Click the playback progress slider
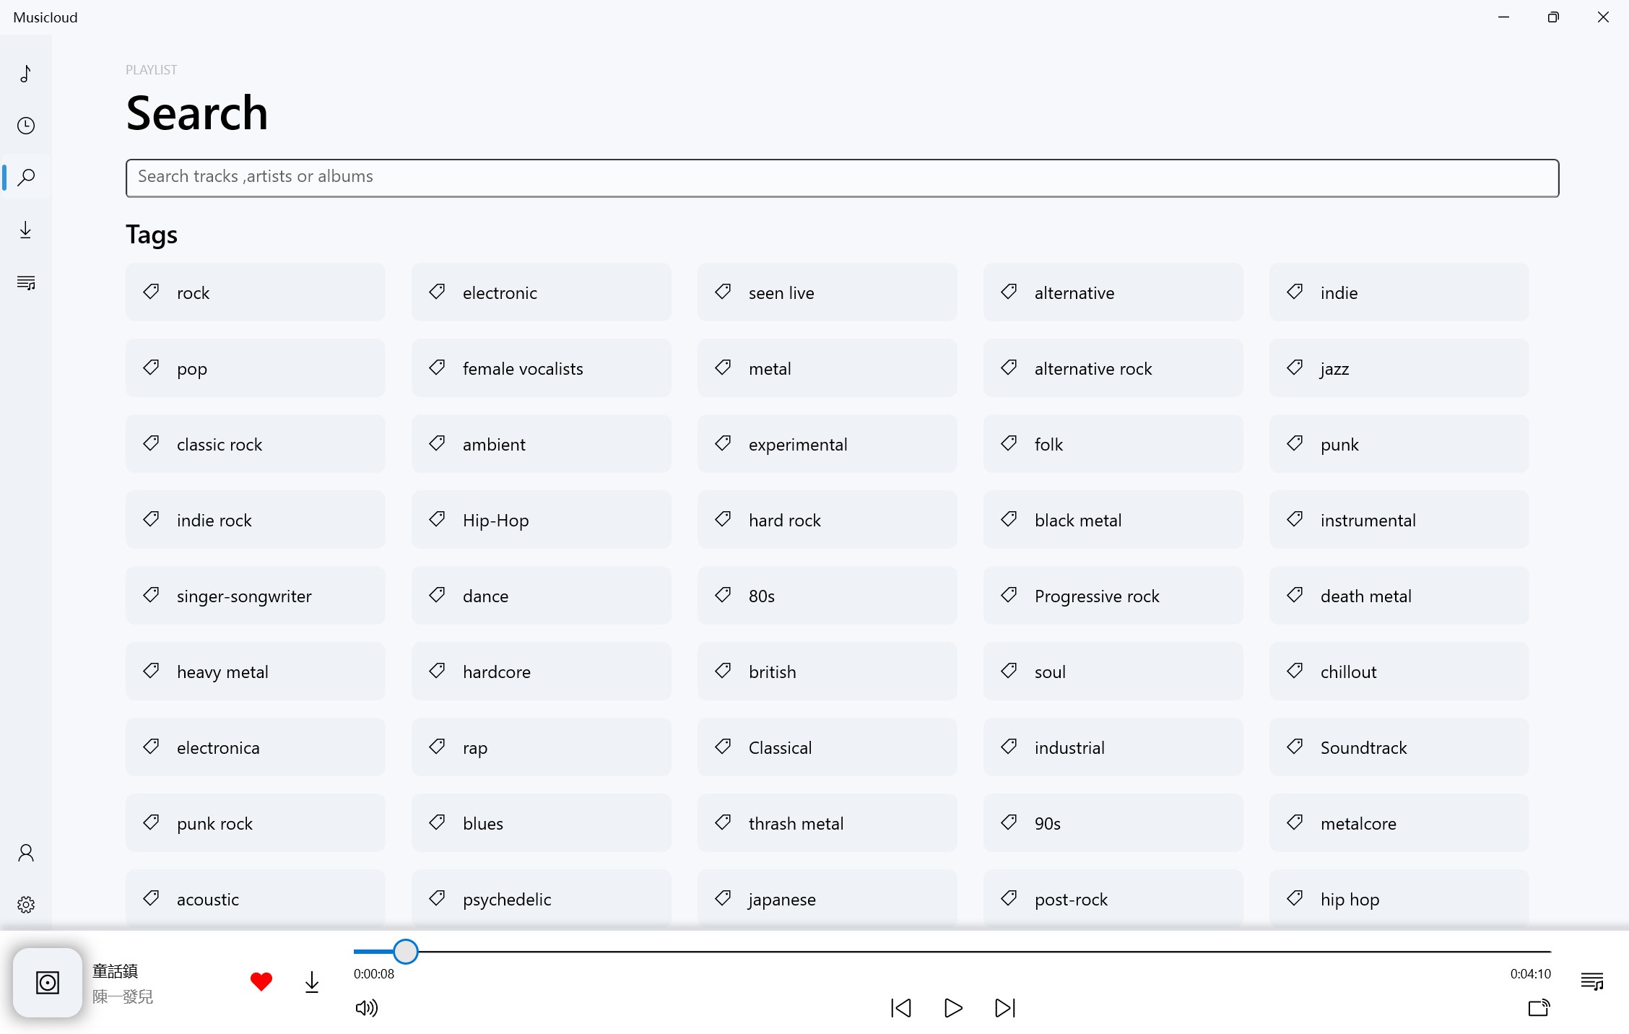 tap(406, 952)
